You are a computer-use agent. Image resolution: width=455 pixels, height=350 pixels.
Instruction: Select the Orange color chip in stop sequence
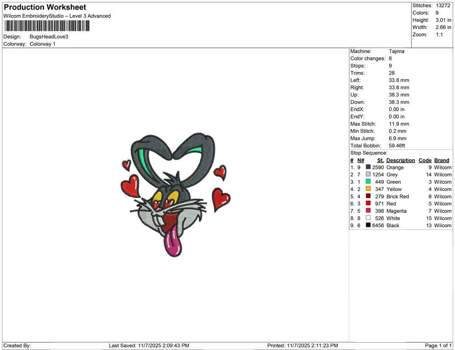click(367, 167)
